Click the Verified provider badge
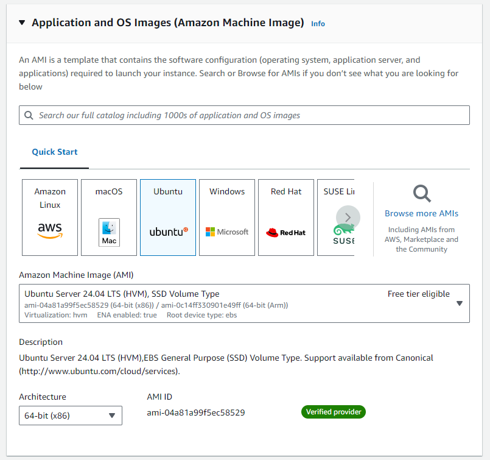This screenshot has width=490, height=460. point(334,412)
